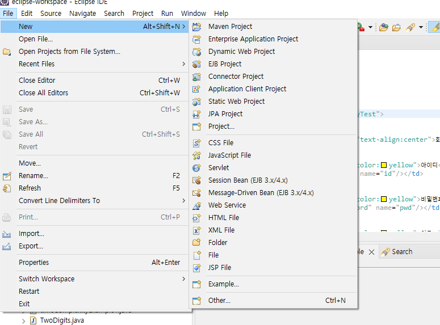Viewport: 440px width, 325px height.
Task: Select TwoDigits.java in the Package Explorer
Action: click(x=62, y=320)
